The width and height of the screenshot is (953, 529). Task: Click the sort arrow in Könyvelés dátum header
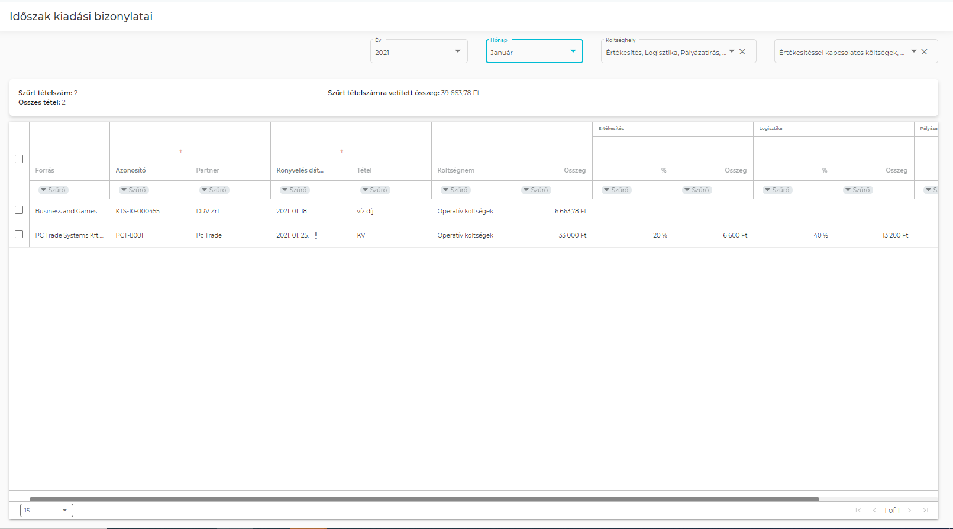[342, 151]
